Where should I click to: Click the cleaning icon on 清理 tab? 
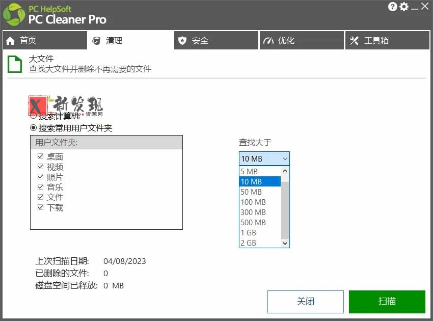pos(96,41)
